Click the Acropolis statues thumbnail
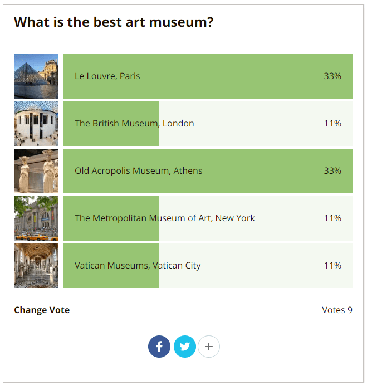The image size is (367, 385). [36, 171]
